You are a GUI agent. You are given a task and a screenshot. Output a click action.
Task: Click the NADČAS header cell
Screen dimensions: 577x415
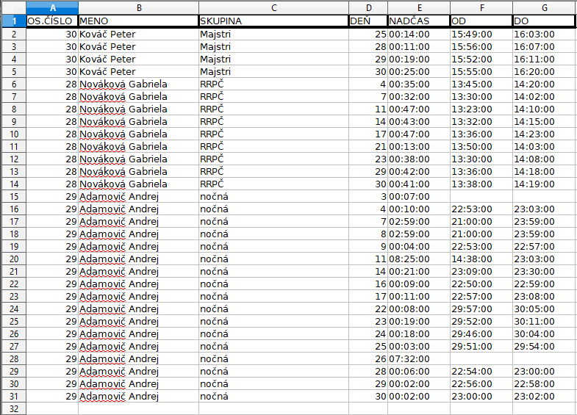[419, 21]
